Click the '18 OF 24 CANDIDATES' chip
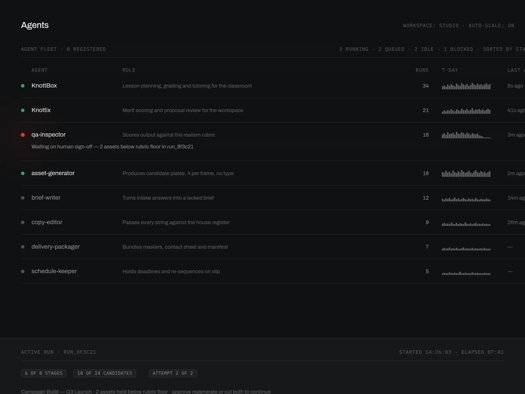The height and width of the screenshot is (394, 525). pyautogui.click(x=105, y=373)
